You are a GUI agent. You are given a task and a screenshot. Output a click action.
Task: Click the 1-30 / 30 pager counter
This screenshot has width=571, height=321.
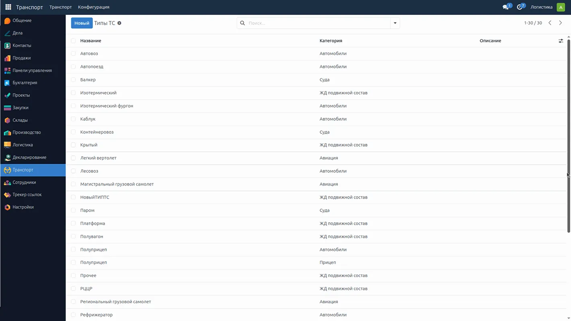533,23
